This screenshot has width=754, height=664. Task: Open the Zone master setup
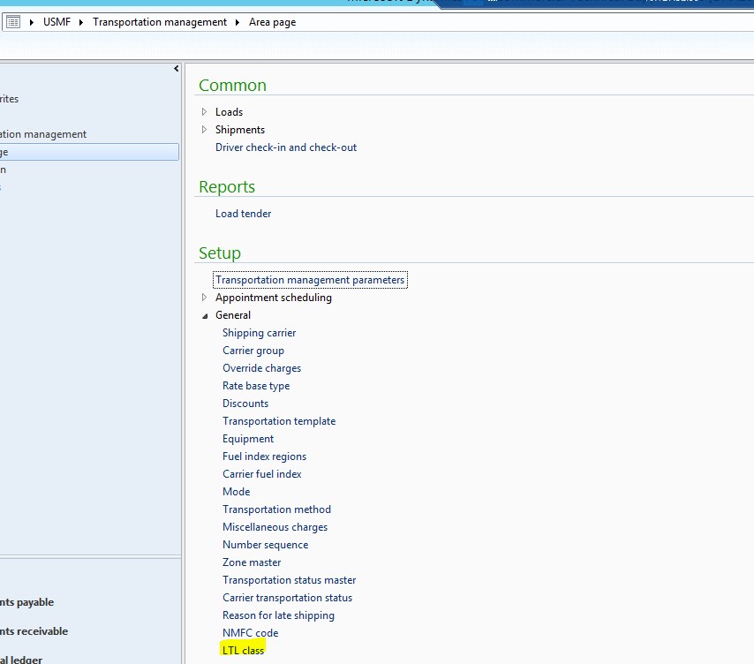252,562
